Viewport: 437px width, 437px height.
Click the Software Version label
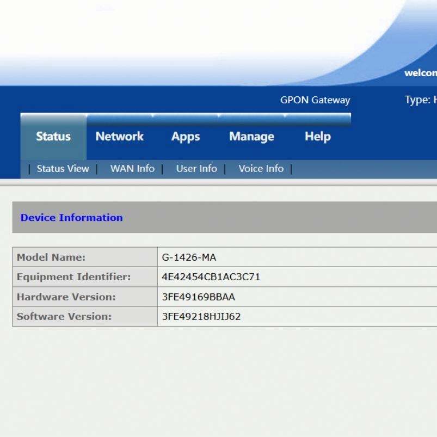pos(64,317)
